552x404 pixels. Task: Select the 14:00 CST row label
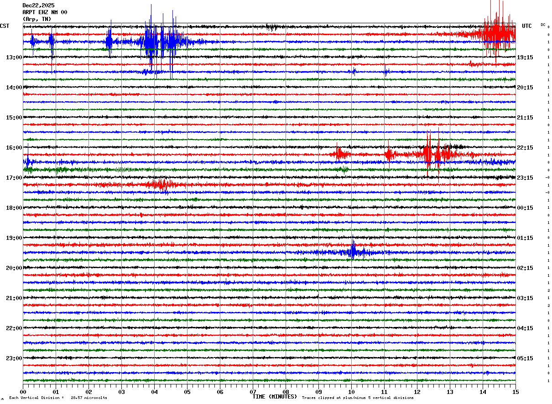tap(14, 88)
